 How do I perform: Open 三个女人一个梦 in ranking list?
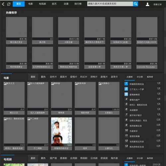point(137,89)
